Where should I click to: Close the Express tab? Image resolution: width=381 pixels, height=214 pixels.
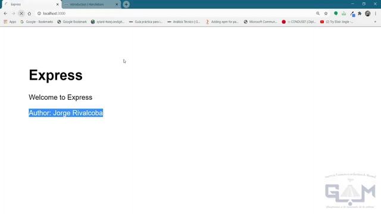coord(58,4)
